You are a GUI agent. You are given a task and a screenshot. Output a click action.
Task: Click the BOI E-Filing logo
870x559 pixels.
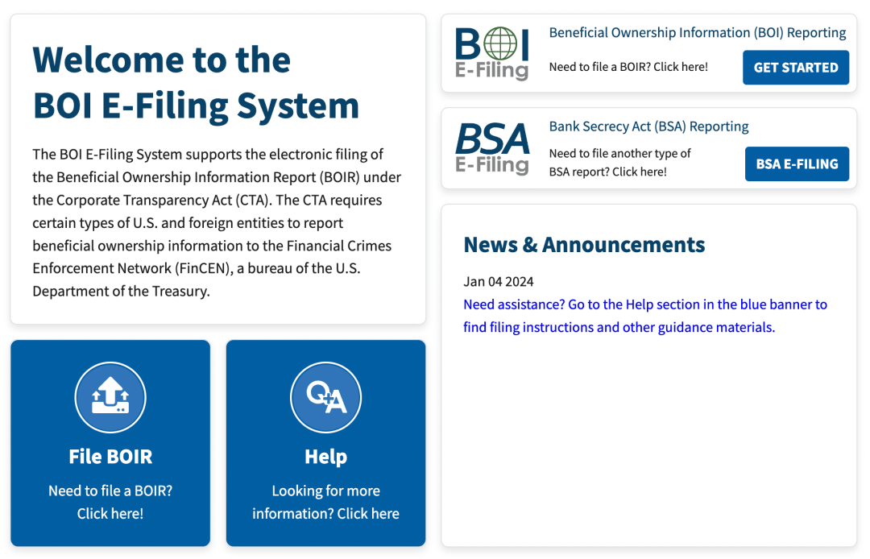point(491,53)
